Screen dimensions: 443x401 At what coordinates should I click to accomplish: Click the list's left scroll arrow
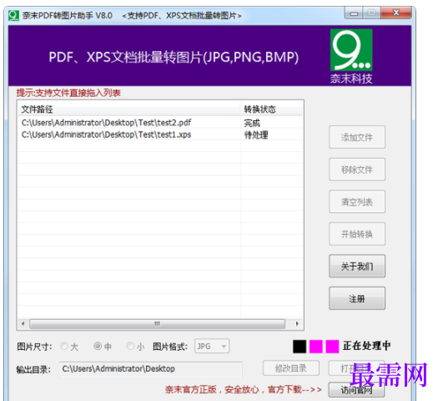[x=23, y=324]
